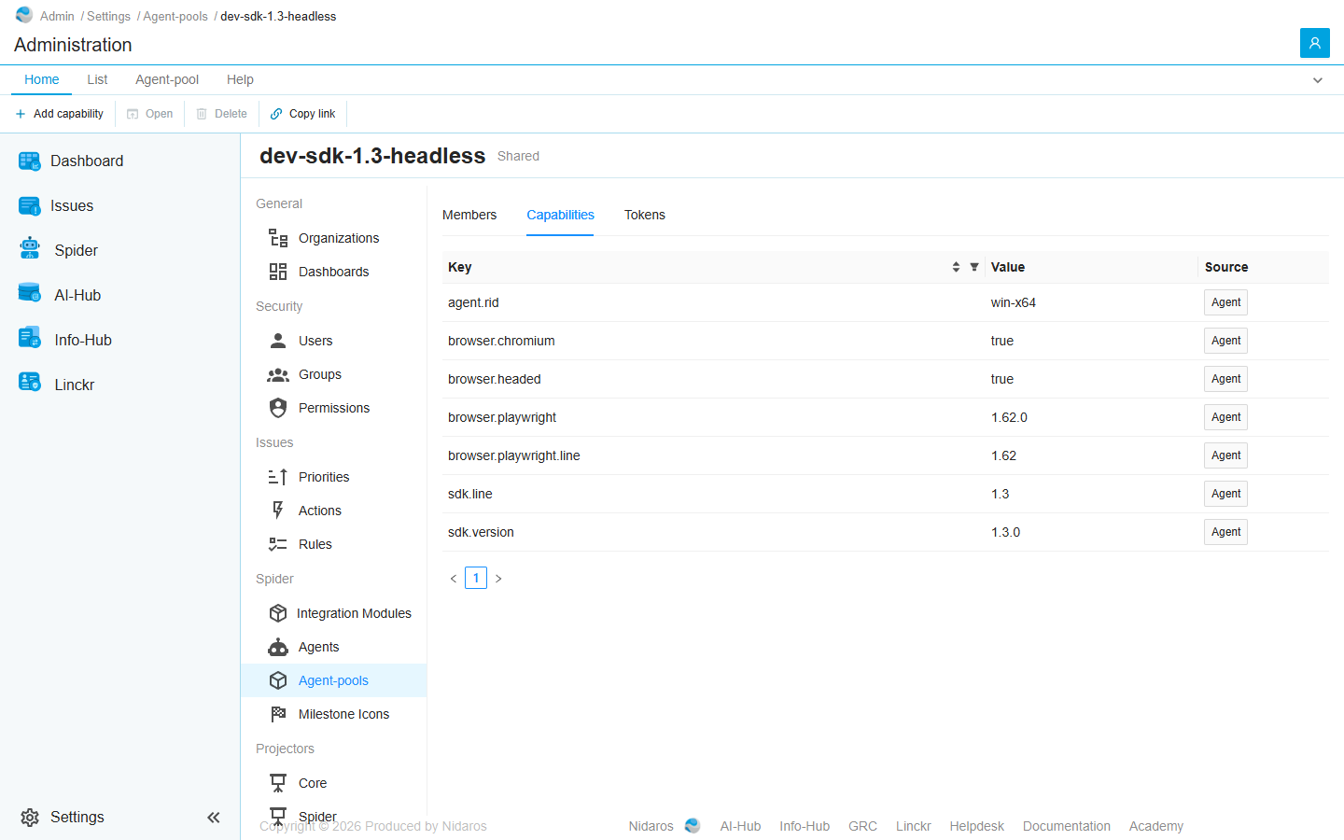Click the Agent tag in agent.rid row
The height and width of the screenshot is (840, 1344).
tap(1225, 302)
